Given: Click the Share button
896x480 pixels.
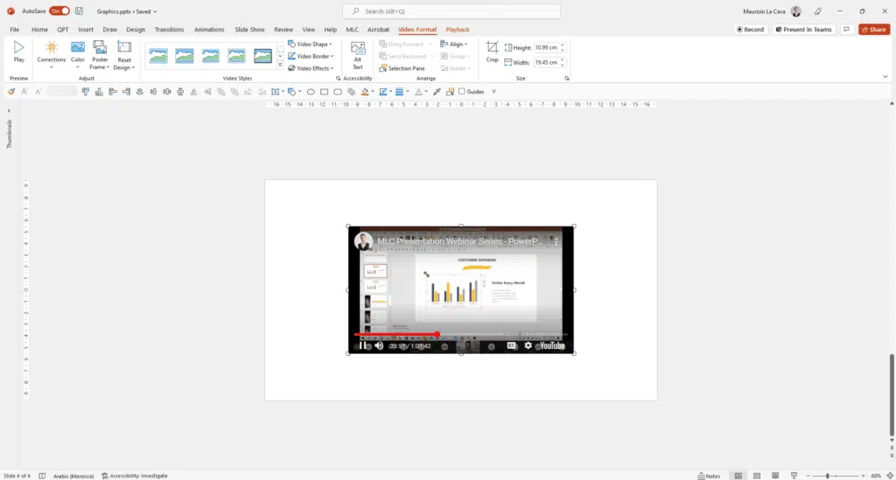Looking at the screenshot, I should (874, 30).
